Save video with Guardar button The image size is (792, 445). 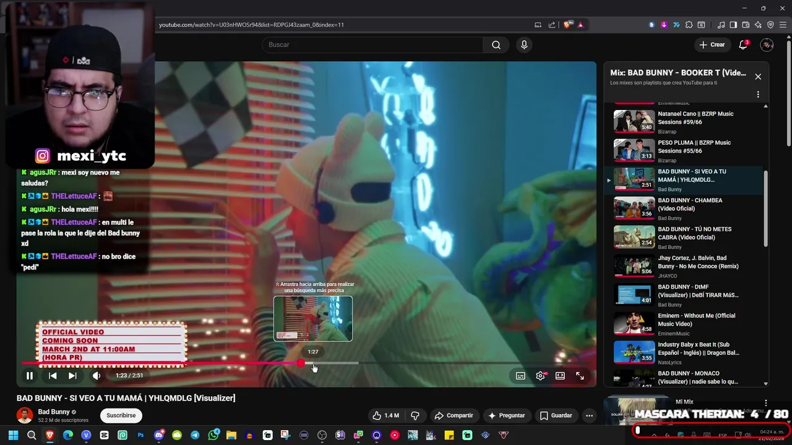[556, 415]
